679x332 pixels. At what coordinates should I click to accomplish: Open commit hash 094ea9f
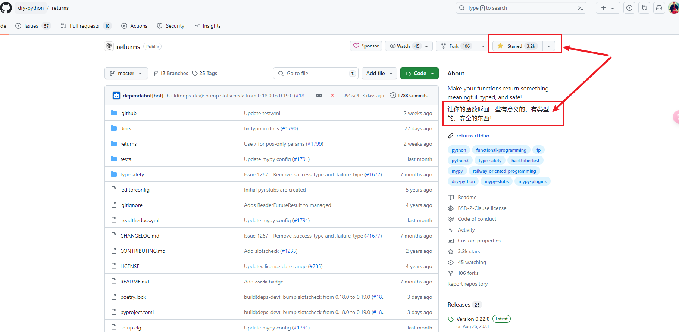(352, 96)
